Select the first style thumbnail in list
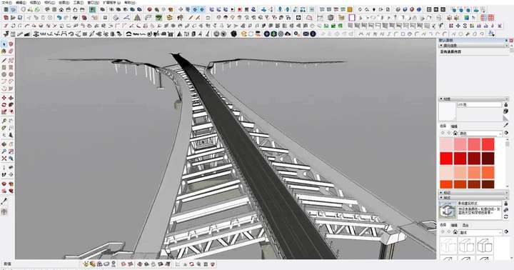514x270 pixels. click(x=448, y=246)
